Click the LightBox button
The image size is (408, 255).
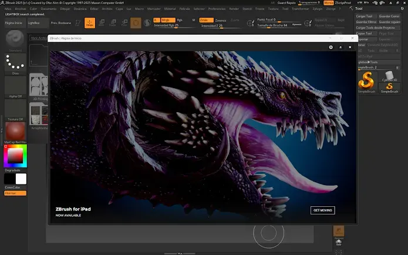(x=38, y=23)
